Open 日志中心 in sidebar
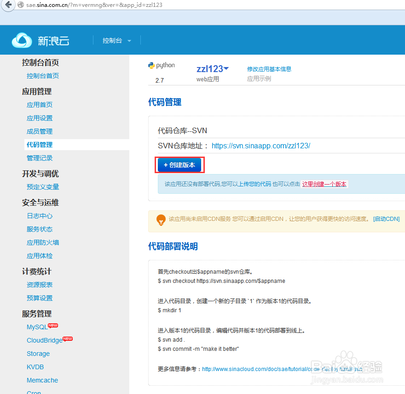 click(x=40, y=216)
